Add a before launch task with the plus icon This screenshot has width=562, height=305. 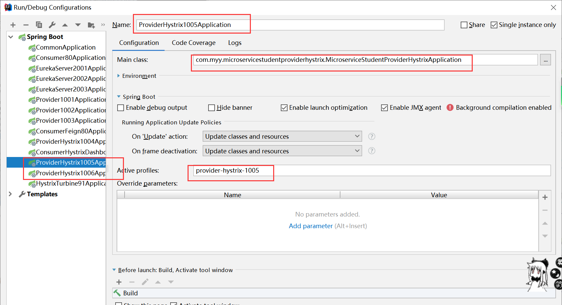pyautogui.click(x=119, y=282)
